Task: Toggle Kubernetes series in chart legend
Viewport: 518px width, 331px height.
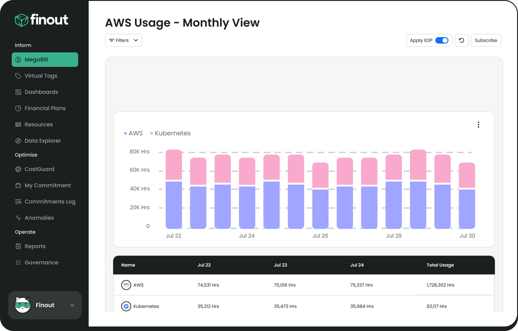Action: click(170, 133)
